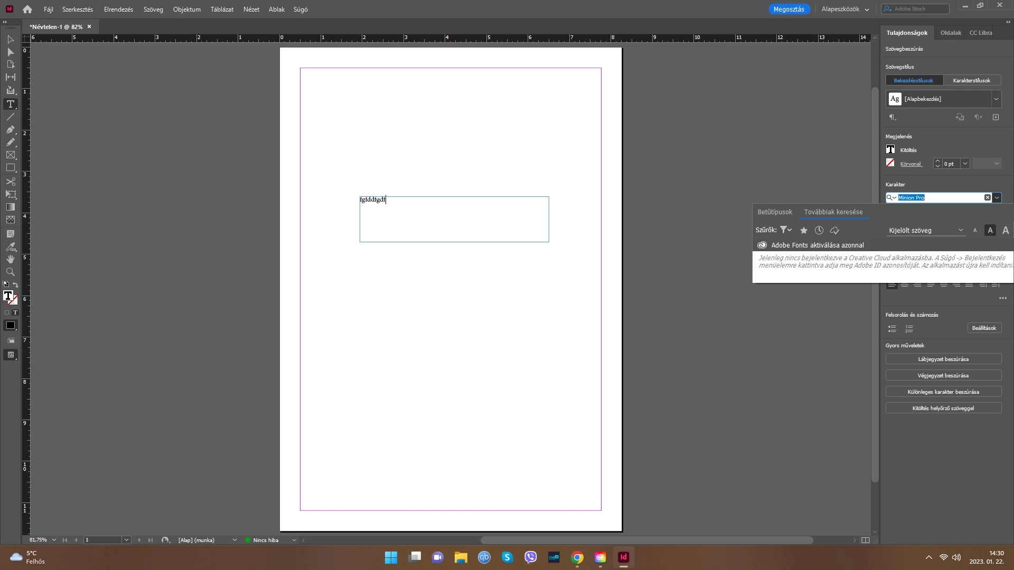This screenshot has width=1014, height=570.
Task: Open the Objektum menu
Action: (186, 9)
